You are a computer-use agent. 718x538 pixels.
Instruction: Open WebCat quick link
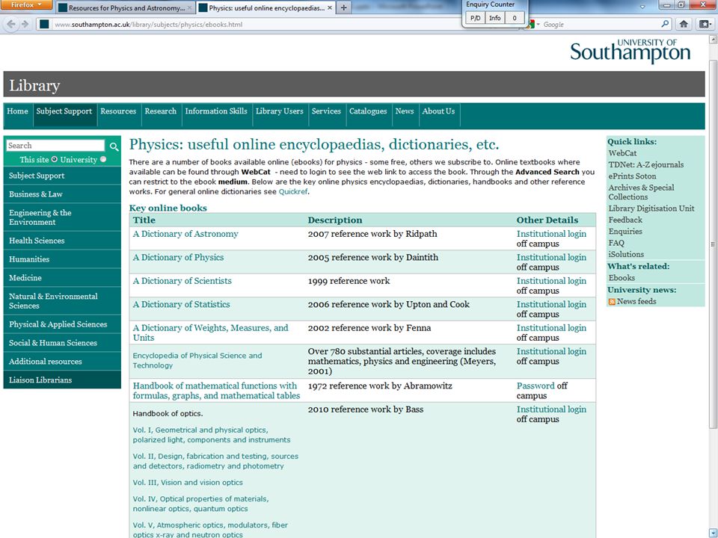pos(622,153)
